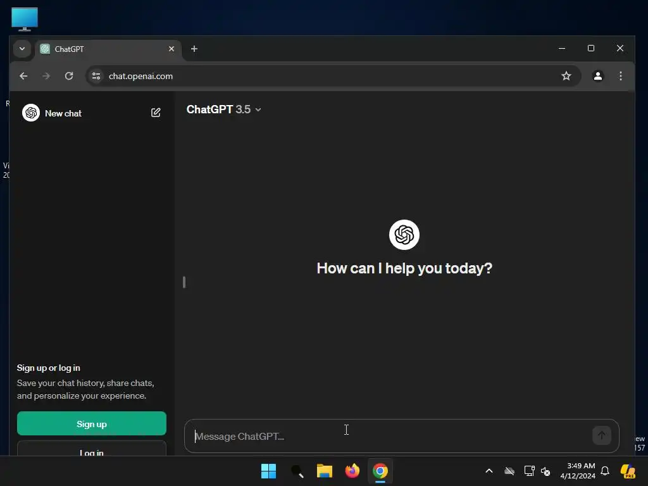Screen dimensions: 648x486
Task: Click the green Sign up button
Action: tap(92, 423)
